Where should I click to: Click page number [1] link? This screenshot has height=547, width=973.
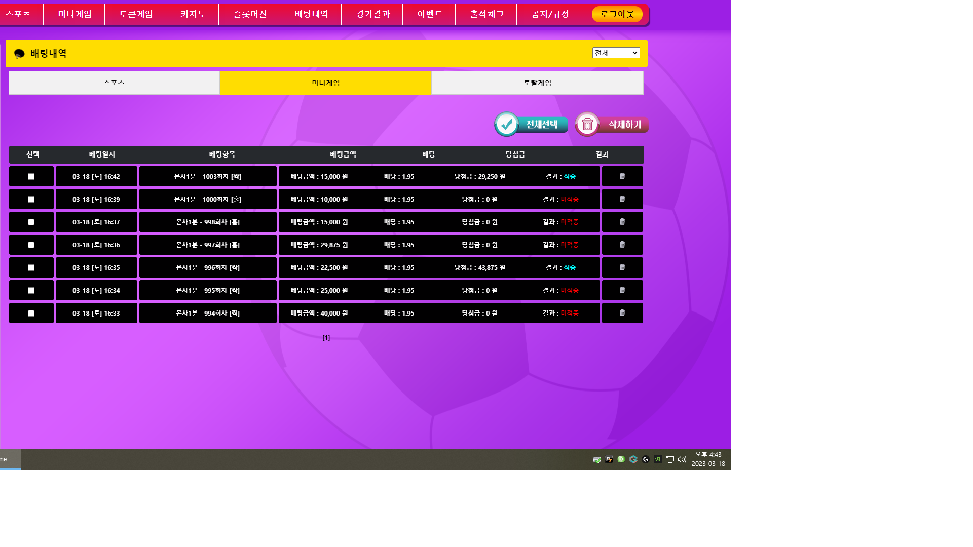(x=326, y=338)
